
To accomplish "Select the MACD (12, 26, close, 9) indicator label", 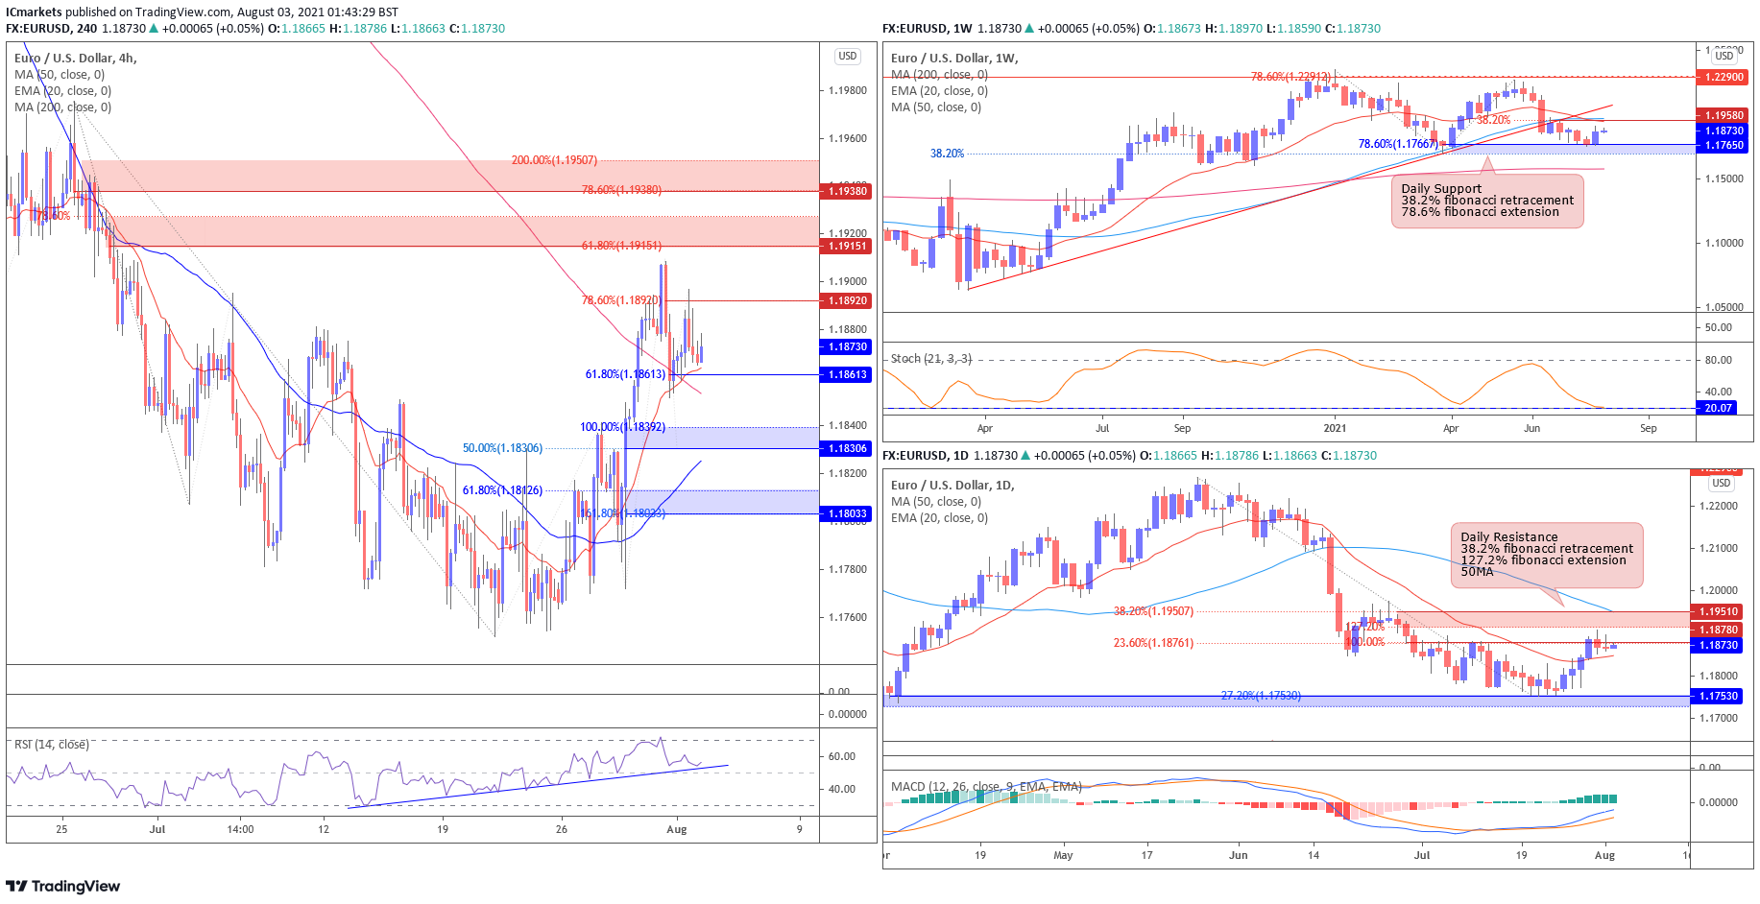I will point(986,787).
